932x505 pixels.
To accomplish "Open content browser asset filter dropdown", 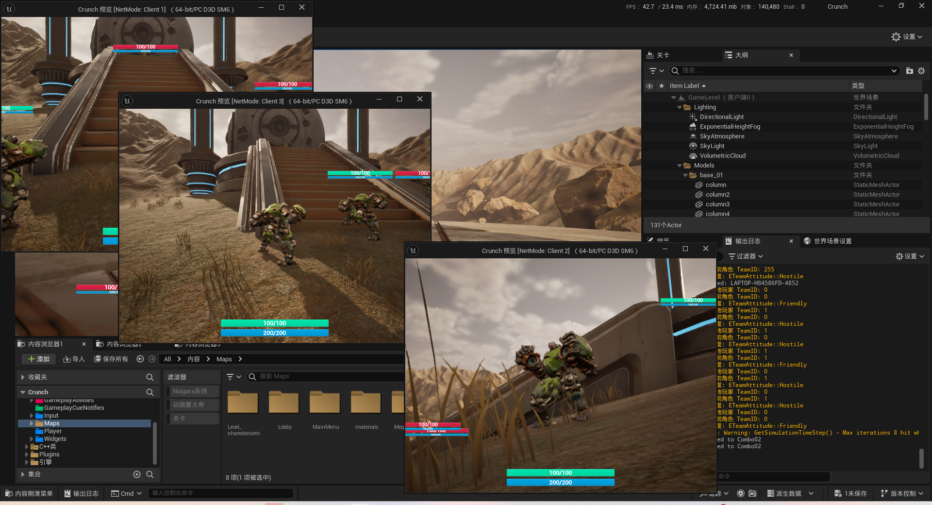I will pos(234,377).
